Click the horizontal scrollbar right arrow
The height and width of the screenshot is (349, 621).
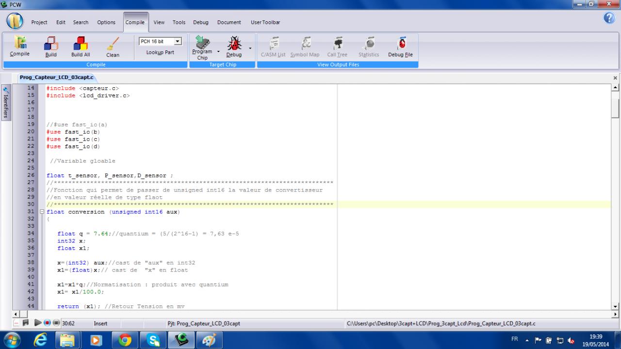(x=616, y=314)
